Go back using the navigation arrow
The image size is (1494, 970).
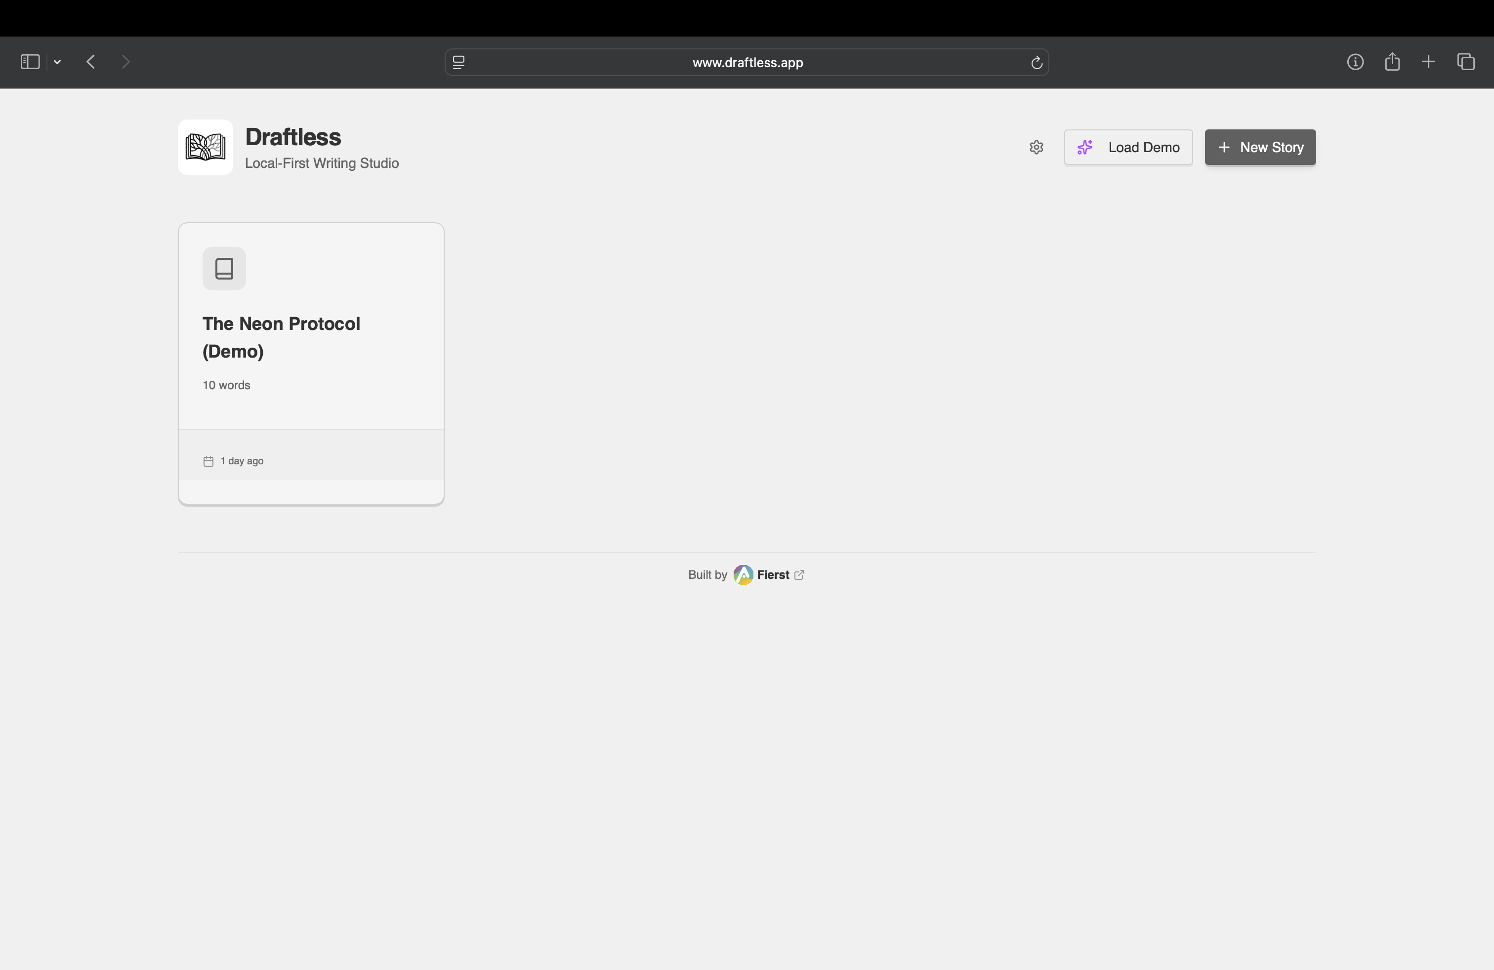[x=90, y=61]
